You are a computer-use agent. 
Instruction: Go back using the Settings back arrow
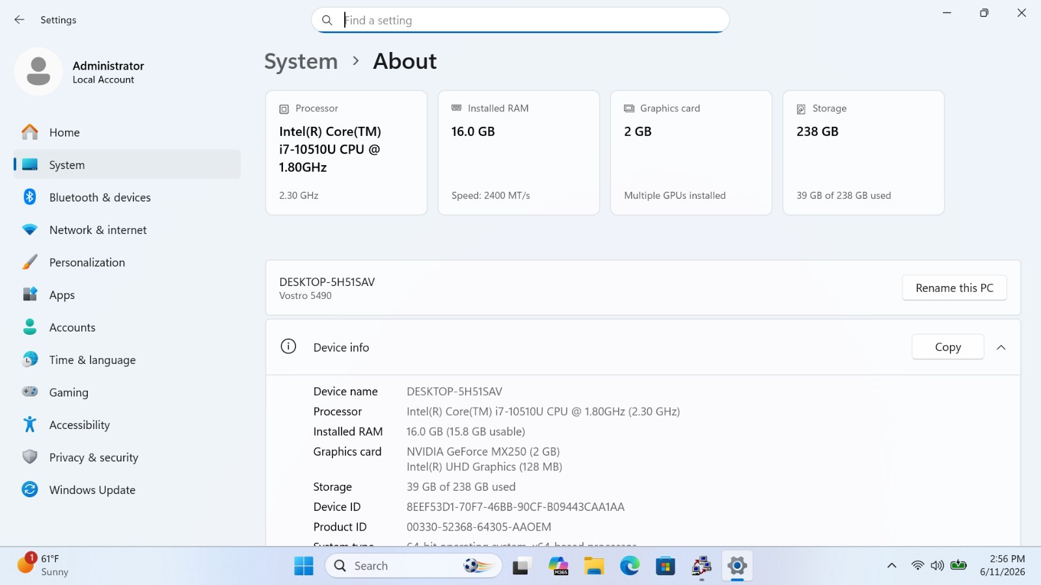click(x=20, y=19)
